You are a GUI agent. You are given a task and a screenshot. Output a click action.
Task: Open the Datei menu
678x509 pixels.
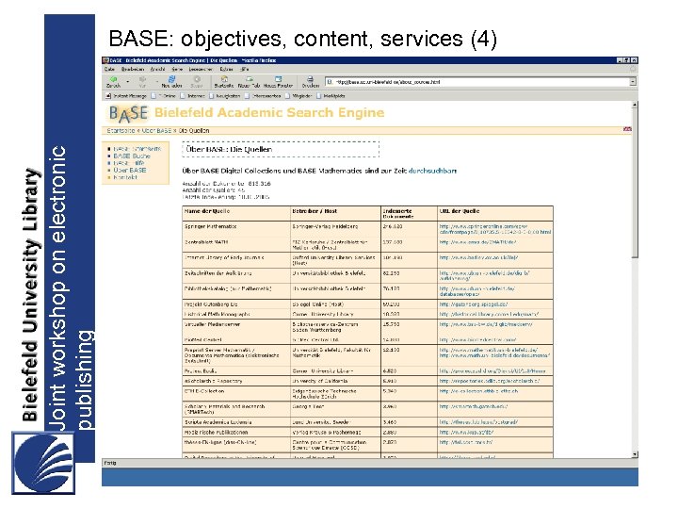(109, 69)
